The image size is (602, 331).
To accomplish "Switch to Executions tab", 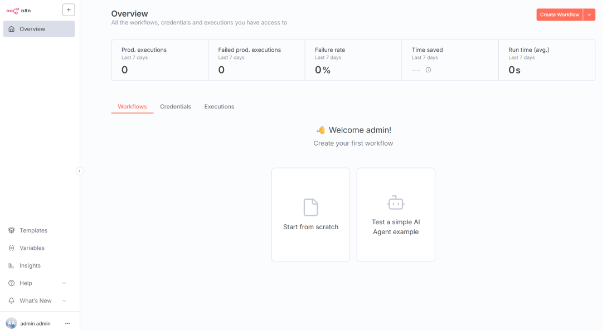I will coord(219,107).
